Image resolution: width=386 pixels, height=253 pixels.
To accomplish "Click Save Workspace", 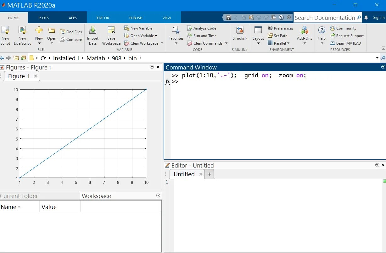I will [111, 36].
